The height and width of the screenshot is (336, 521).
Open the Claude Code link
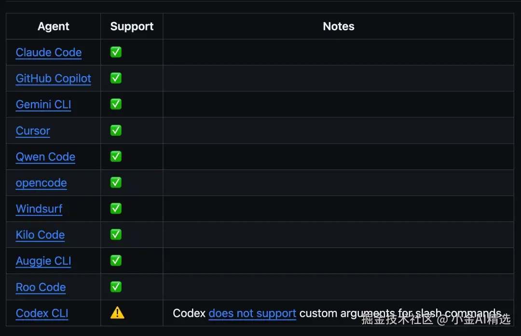point(49,53)
